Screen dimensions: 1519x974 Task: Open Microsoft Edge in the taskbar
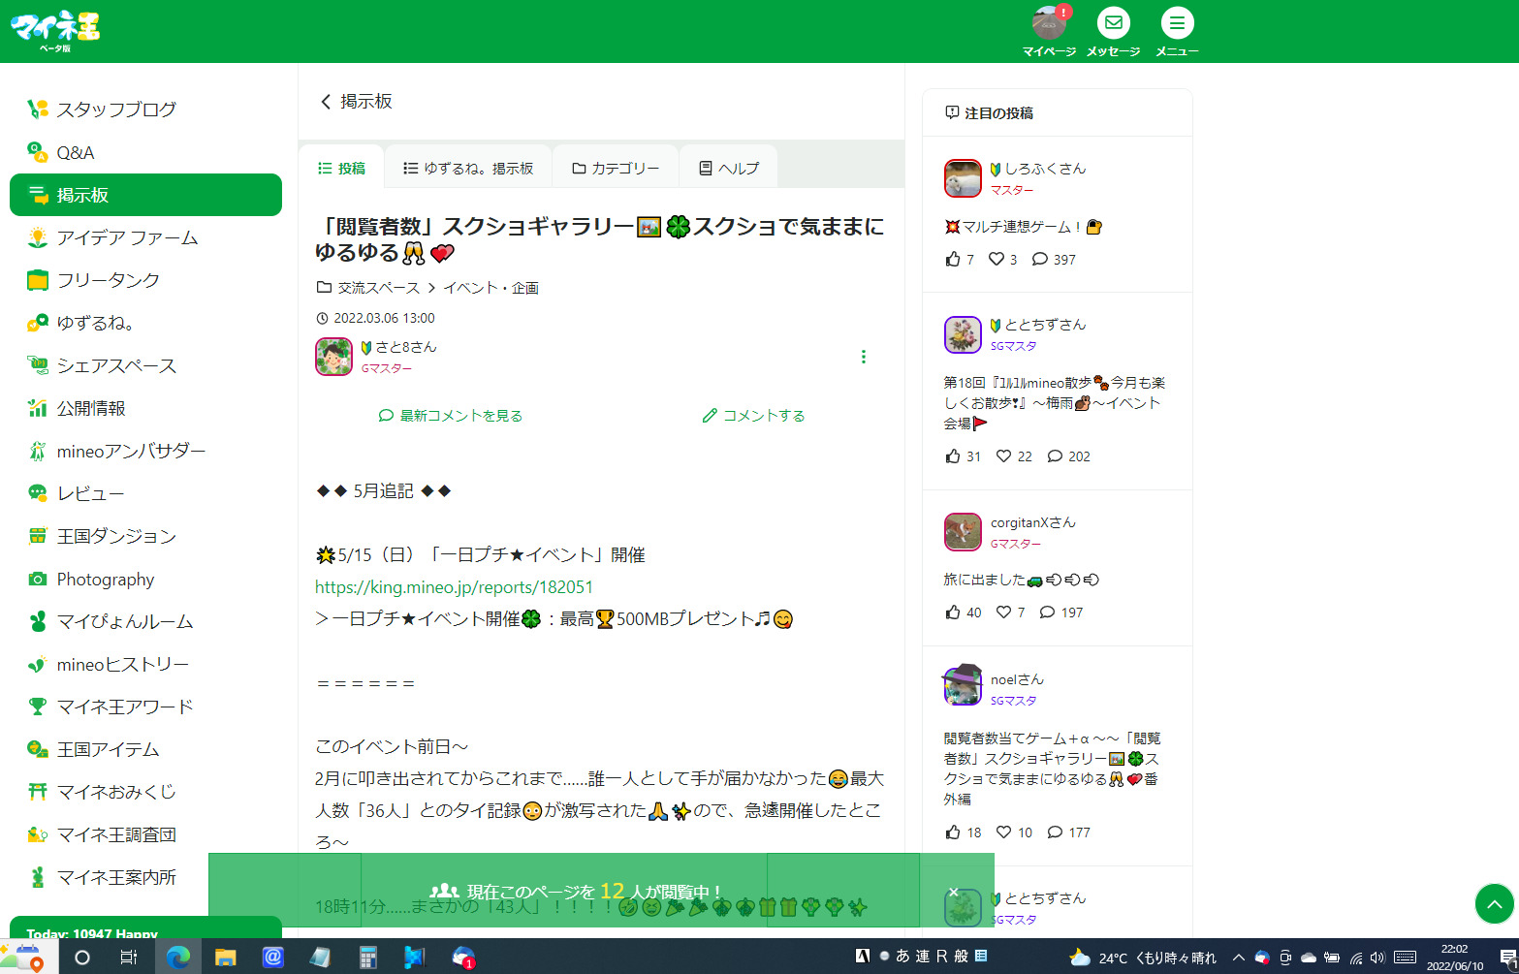[x=177, y=958]
